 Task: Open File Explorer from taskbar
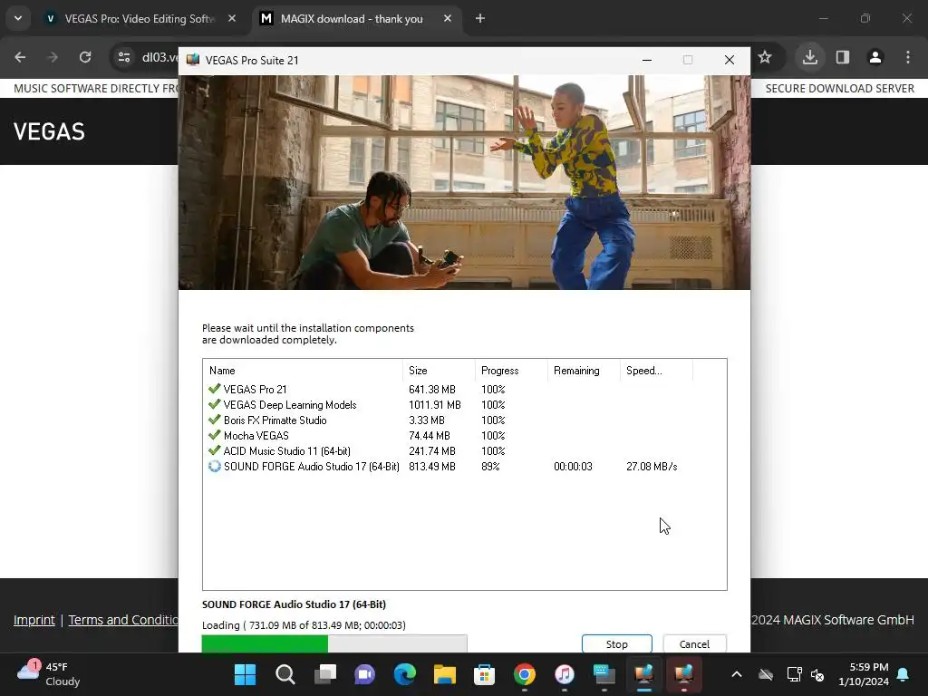(x=444, y=674)
